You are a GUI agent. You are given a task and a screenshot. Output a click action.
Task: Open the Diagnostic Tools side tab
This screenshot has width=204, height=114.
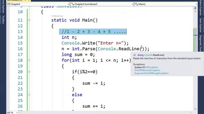pos(200,43)
